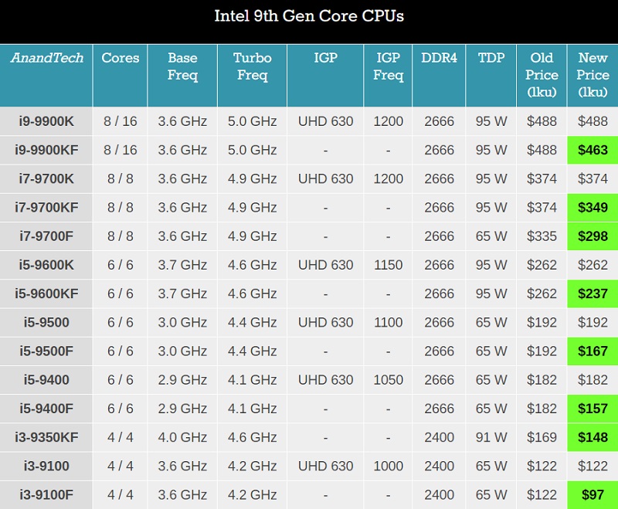Click the green $349 price for i7-9700KF
This screenshot has height=509, width=618.
pos(593,208)
